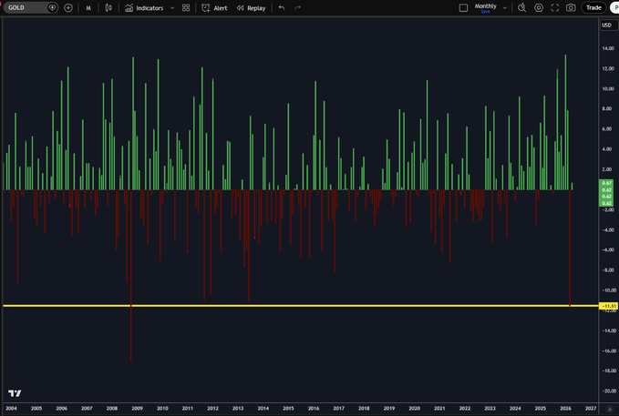619x416 pixels.
Task: Toggle the eye icon in GOLD symbol box
Action: click(x=52, y=7)
